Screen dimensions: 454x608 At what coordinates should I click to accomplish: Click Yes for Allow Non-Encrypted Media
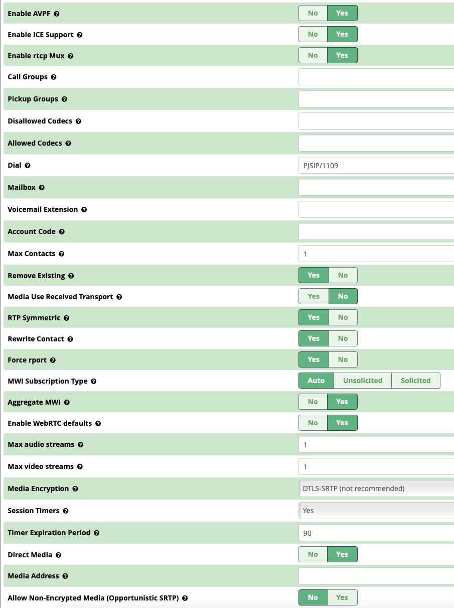(x=342, y=598)
